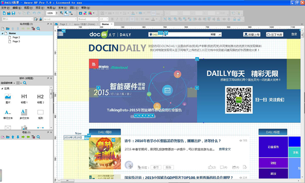Viewport: 305px width, 183px height.
Task: Click the 查看全文 link in first article
Action: click(x=224, y=149)
